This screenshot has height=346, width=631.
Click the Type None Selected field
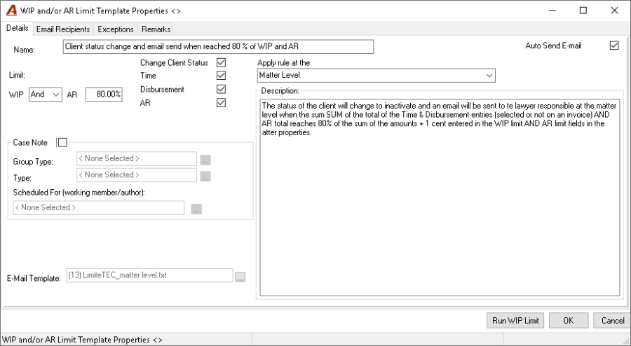click(x=137, y=175)
